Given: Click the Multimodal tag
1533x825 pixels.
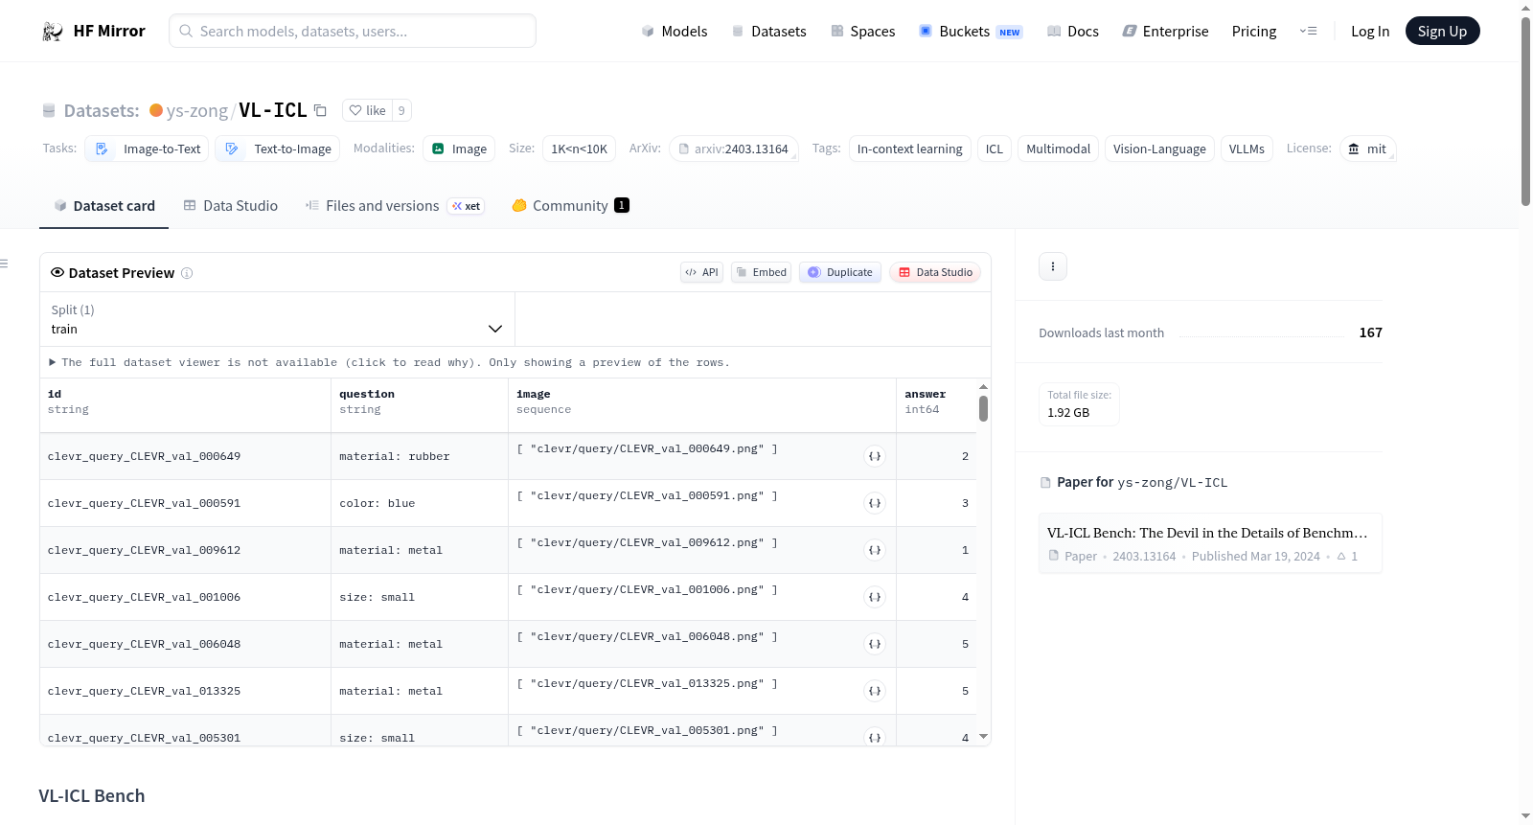Looking at the screenshot, I should click(x=1059, y=149).
